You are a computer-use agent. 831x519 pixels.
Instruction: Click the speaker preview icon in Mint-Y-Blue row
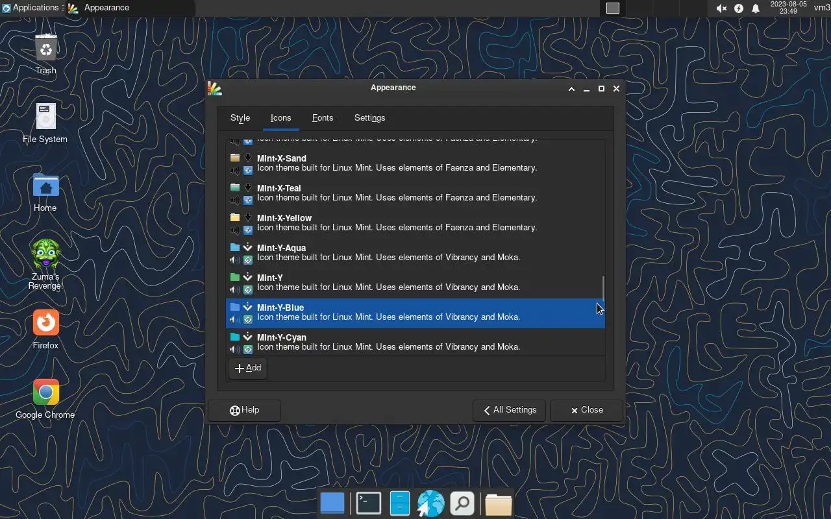(235, 320)
